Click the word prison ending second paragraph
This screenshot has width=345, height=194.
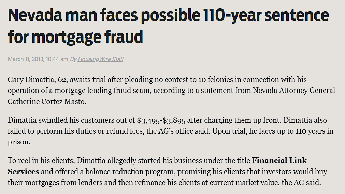[x=19, y=142]
